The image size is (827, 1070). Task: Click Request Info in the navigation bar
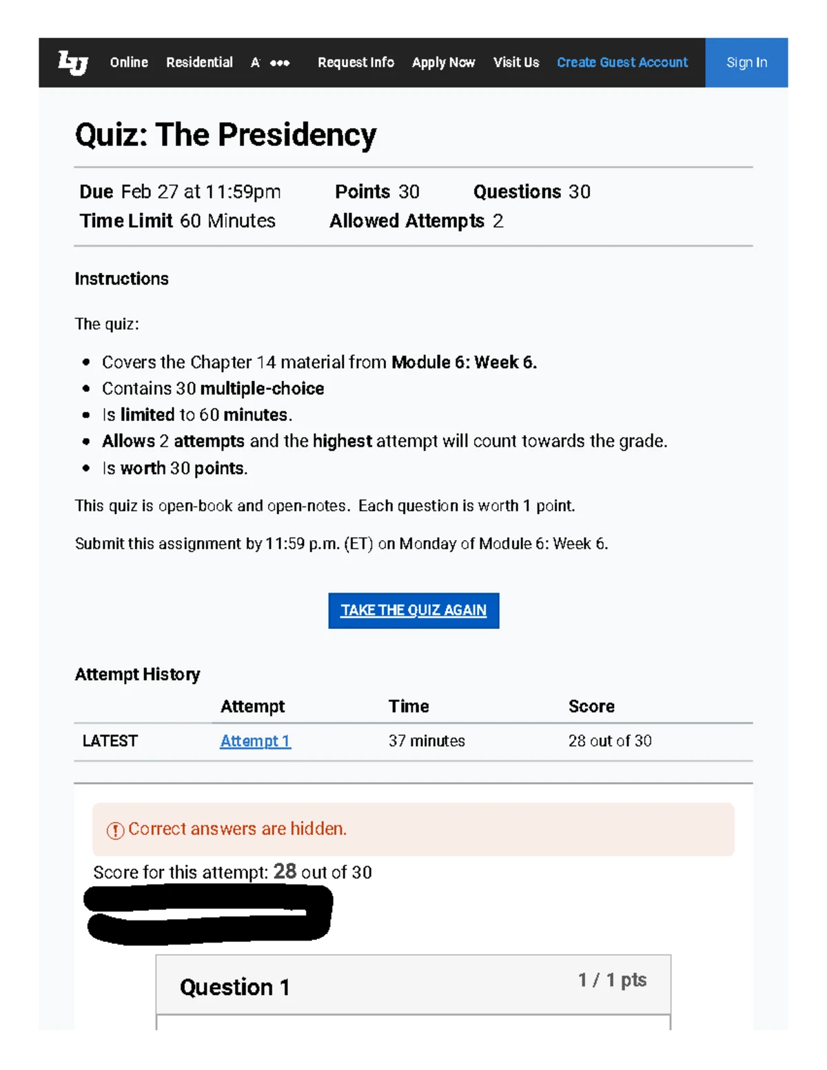tap(356, 63)
